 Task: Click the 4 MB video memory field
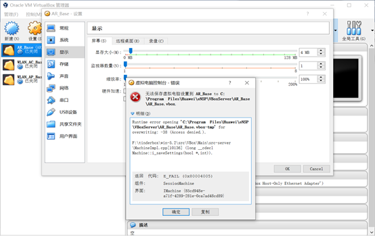pos(309,52)
